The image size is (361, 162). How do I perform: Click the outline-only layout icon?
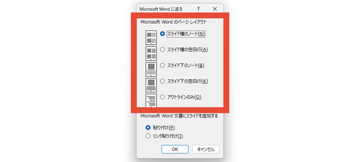pos(151,101)
